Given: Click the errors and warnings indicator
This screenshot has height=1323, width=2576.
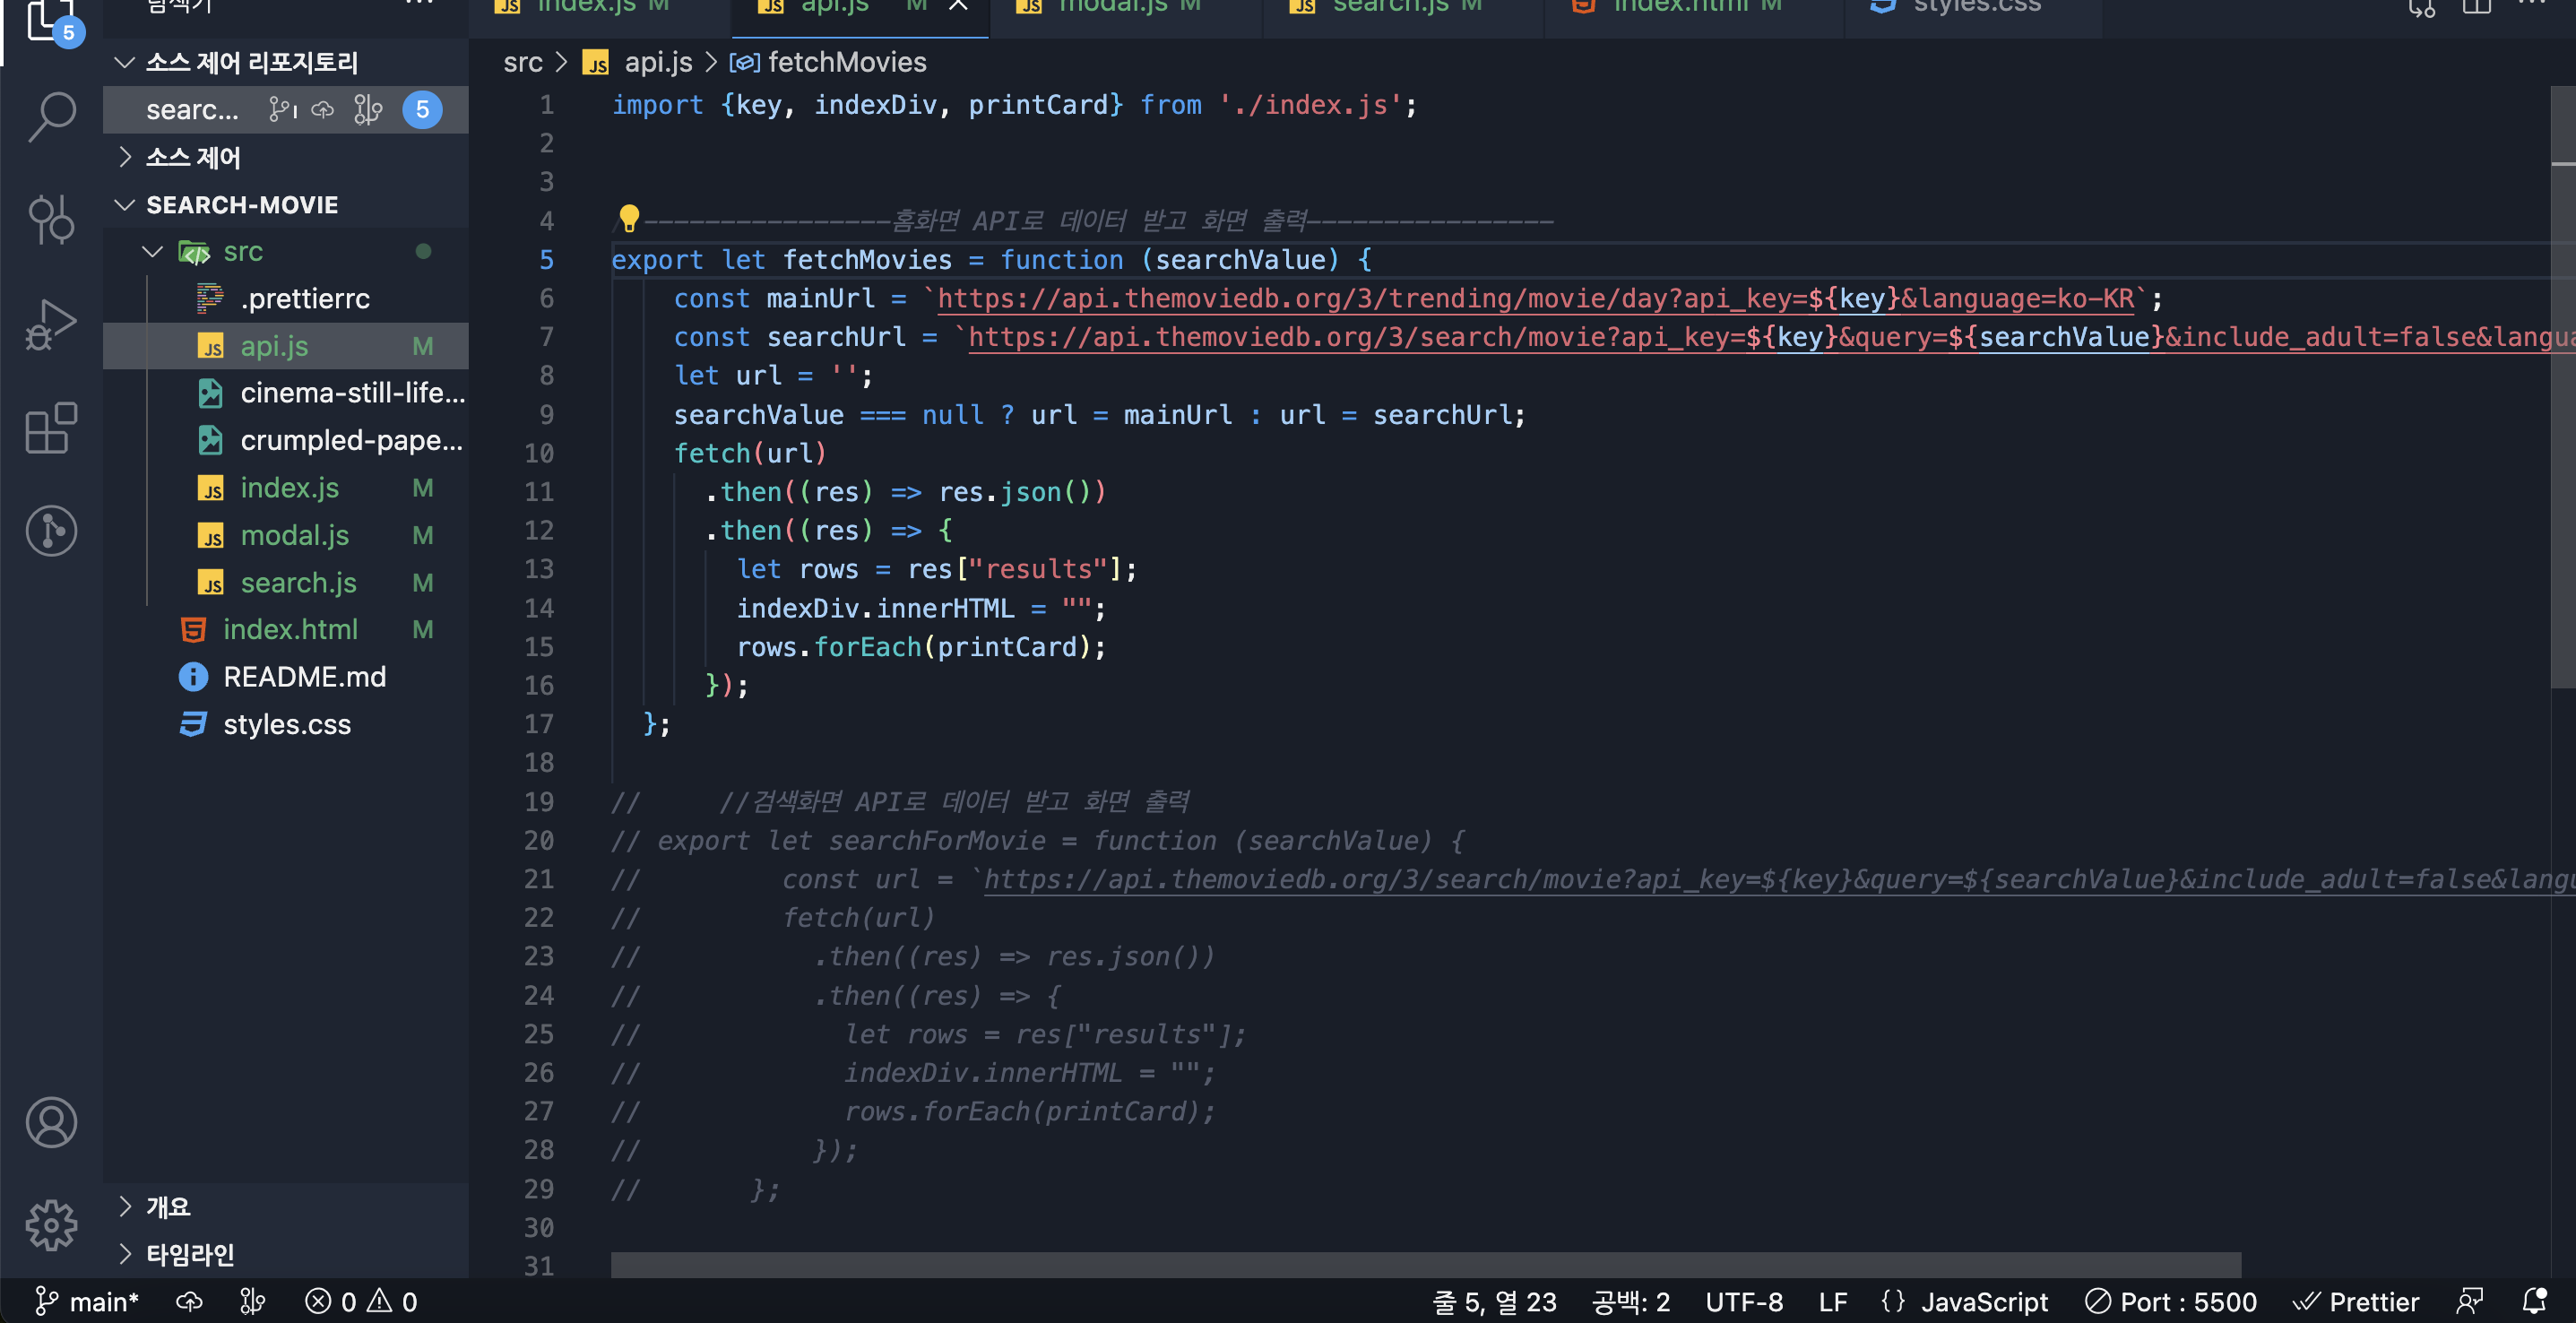Looking at the screenshot, I should point(361,1301).
